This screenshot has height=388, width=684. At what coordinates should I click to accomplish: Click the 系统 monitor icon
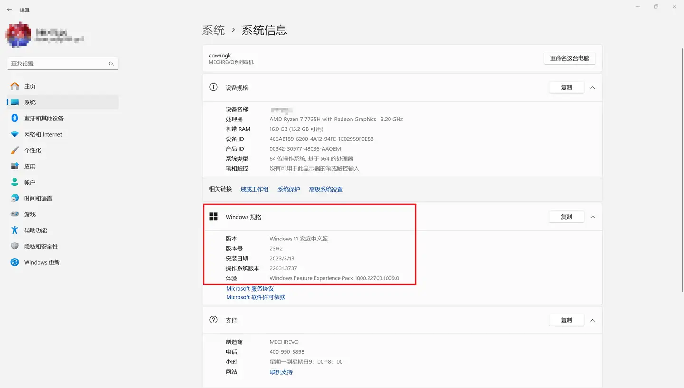(x=15, y=102)
